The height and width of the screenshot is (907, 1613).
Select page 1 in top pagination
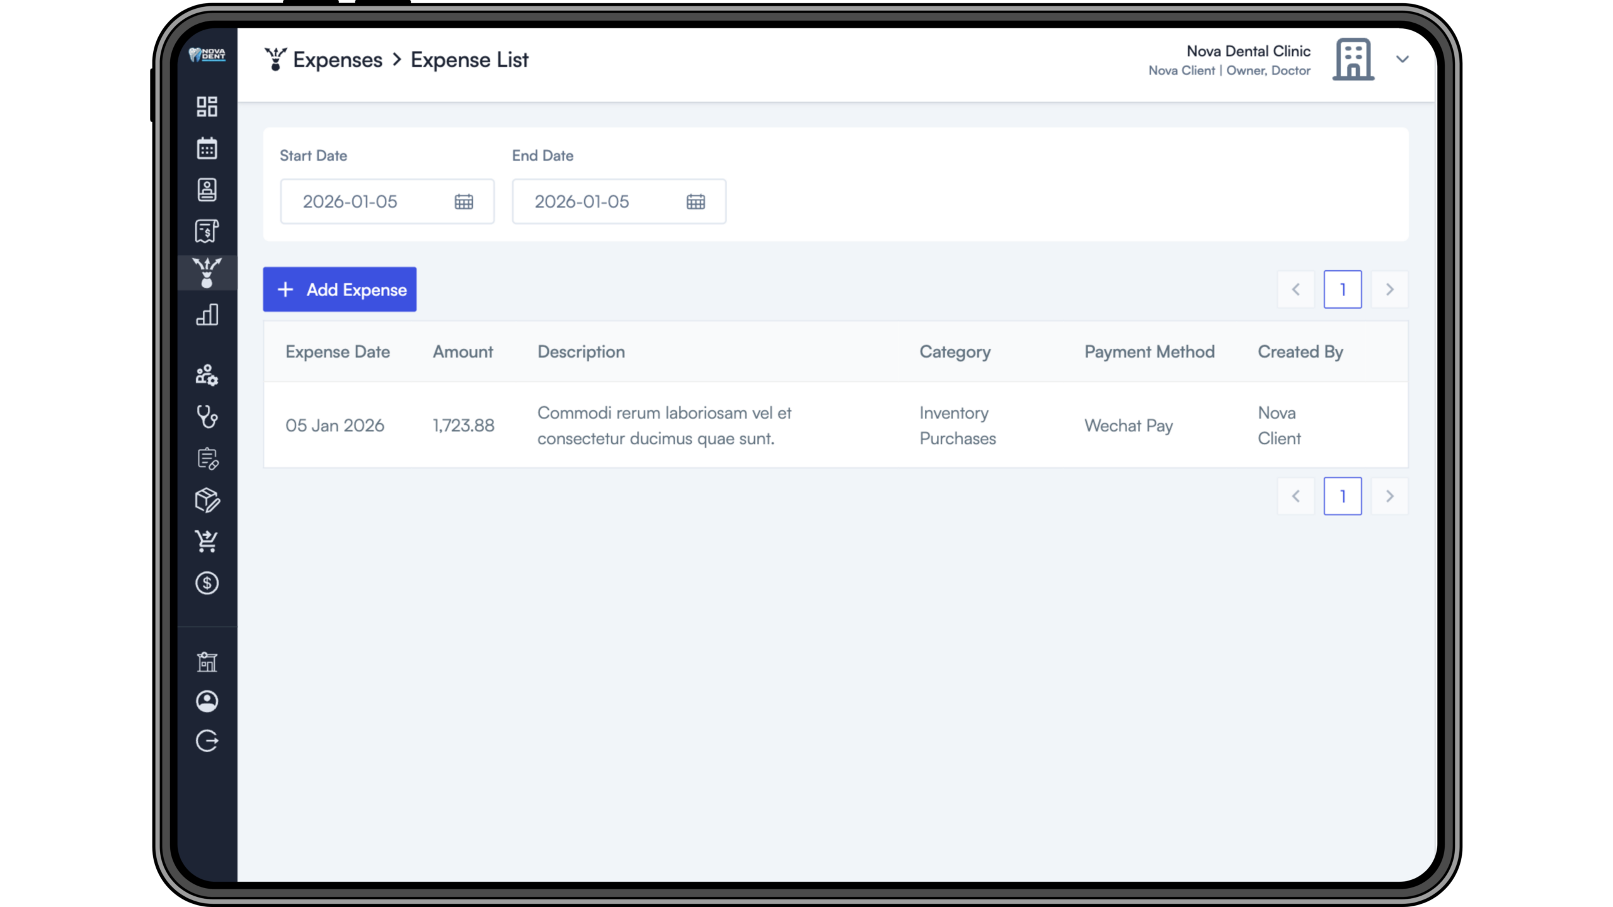click(x=1342, y=290)
